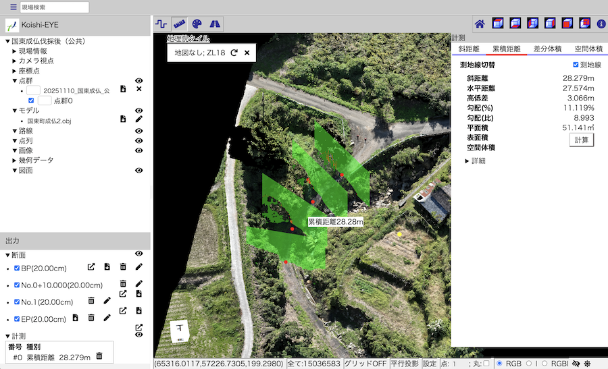Reset view with the home icon
The image size is (608, 369).
[x=480, y=24]
